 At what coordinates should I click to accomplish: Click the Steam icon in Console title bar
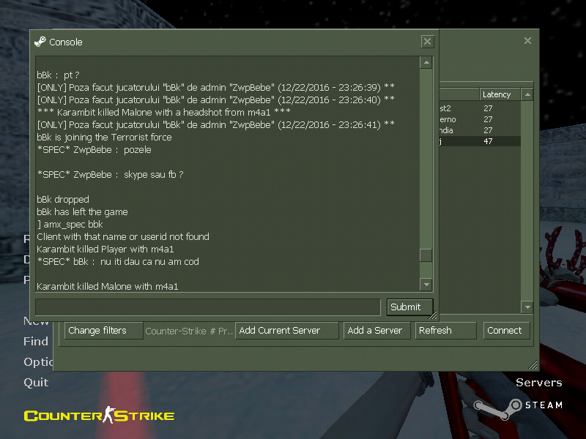click(x=40, y=42)
